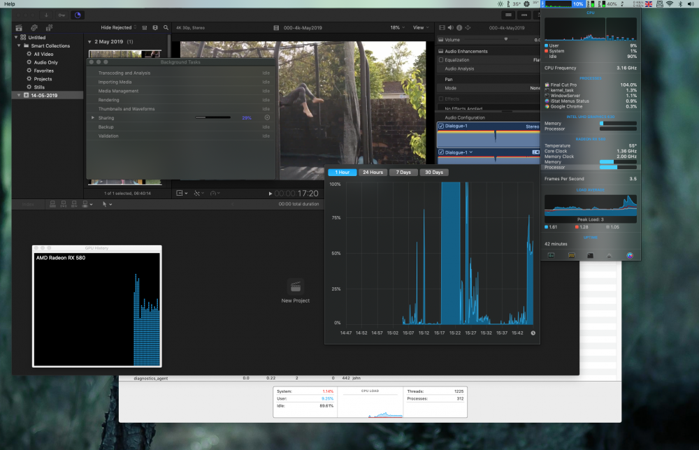699x450 pixels.
Task: Uncheck the first Dialogue-1 Stereo checkbox
Action: 441,126
